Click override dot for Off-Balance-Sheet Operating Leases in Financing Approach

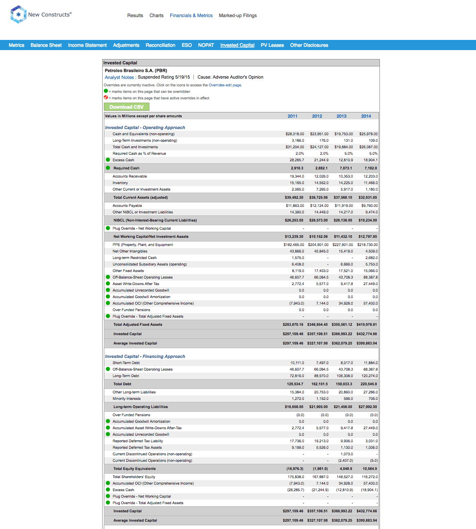(108, 369)
